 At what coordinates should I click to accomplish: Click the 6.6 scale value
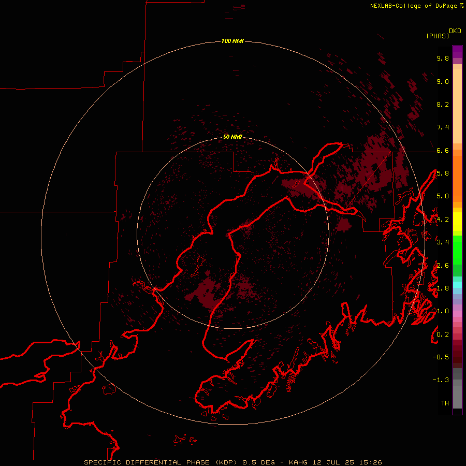[x=443, y=150]
